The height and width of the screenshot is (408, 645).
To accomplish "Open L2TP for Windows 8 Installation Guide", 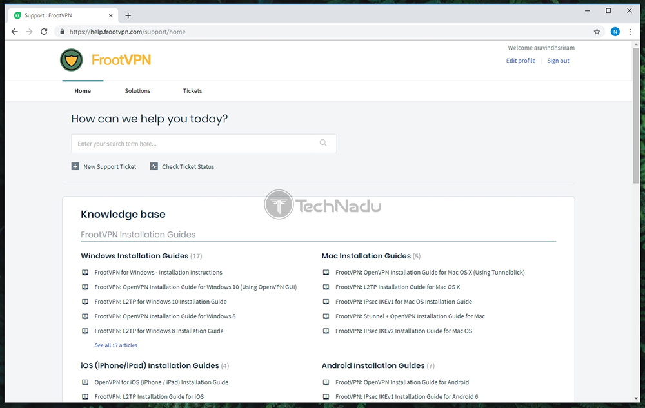I will [x=159, y=331].
